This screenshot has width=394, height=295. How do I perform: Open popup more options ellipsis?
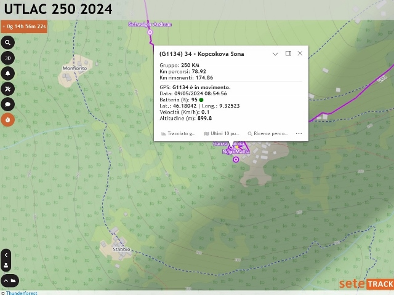[x=299, y=134]
